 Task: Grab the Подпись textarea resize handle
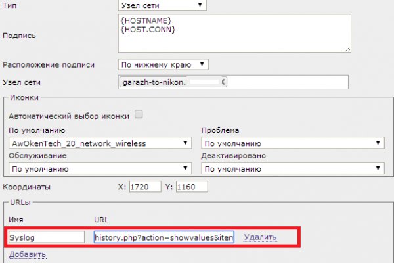click(347, 48)
